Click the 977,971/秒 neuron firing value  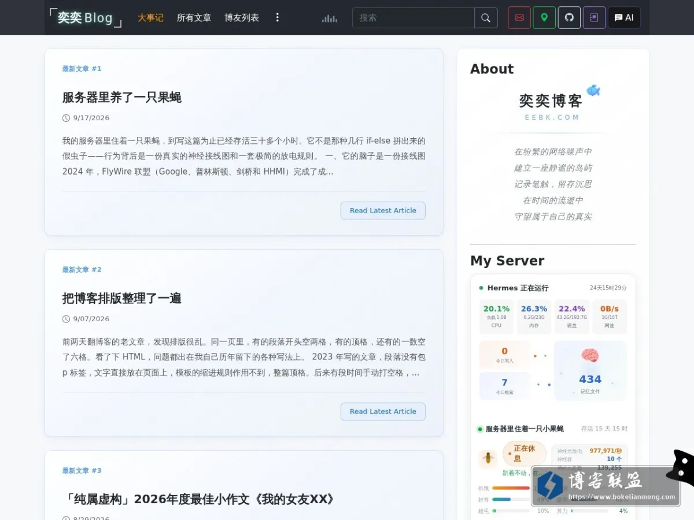click(x=606, y=451)
